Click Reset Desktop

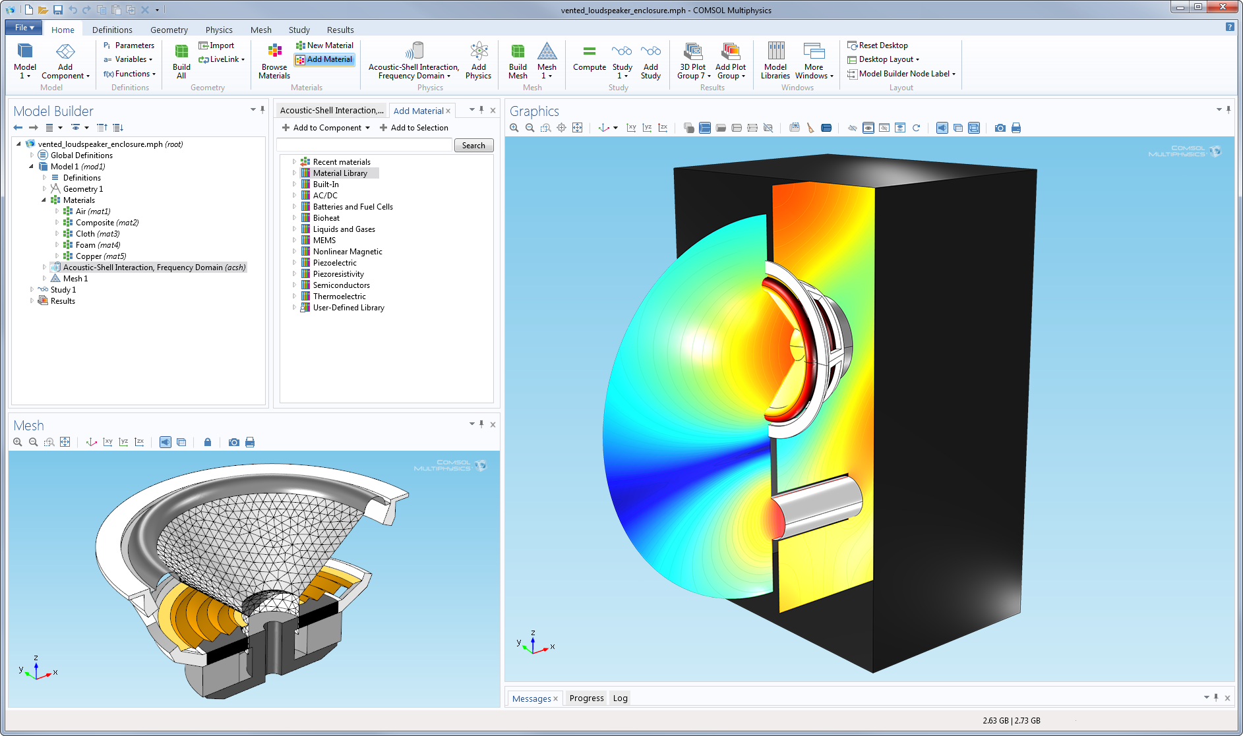tap(878, 45)
